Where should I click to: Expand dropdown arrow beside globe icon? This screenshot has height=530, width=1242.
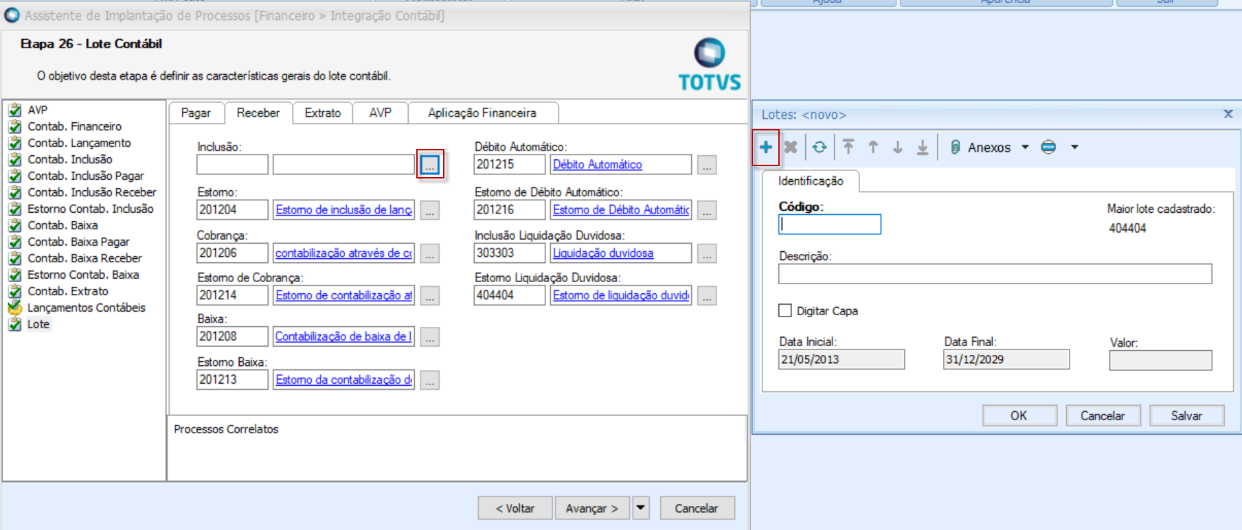pos(1075,147)
